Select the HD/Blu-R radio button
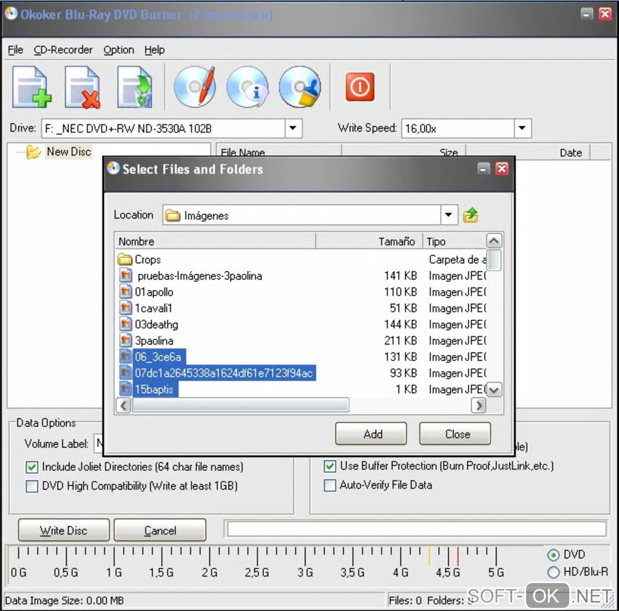 pyautogui.click(x=553, y=572)
